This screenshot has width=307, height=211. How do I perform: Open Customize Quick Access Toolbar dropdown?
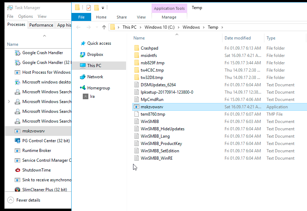103,8
